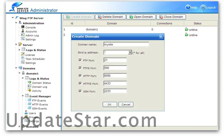The height and width of the screenshot is (136, 224).
Task: Click the Accounts person icon
Action: (x=23, y=31)
